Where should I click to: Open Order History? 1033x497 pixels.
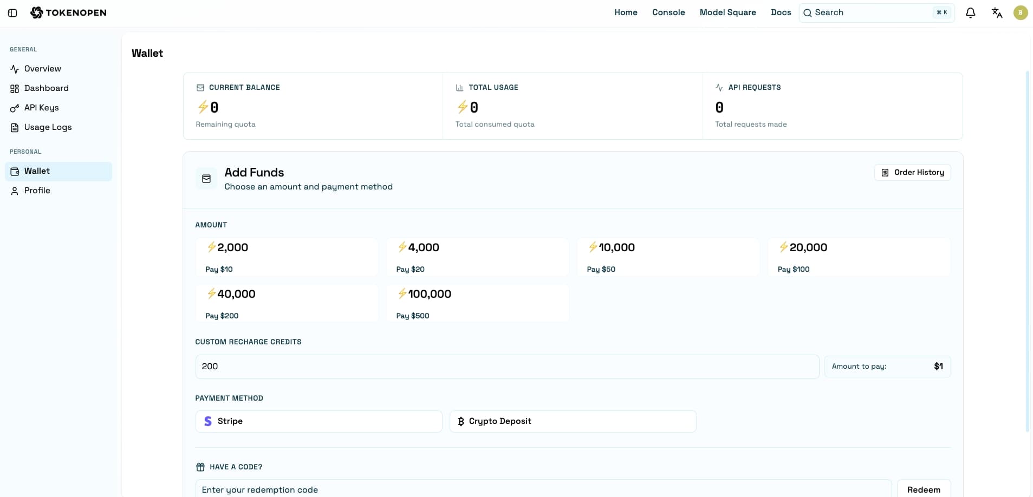point(913,172)
